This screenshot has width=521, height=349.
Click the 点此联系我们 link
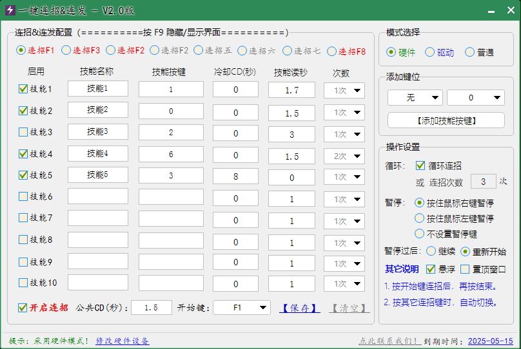389,341
